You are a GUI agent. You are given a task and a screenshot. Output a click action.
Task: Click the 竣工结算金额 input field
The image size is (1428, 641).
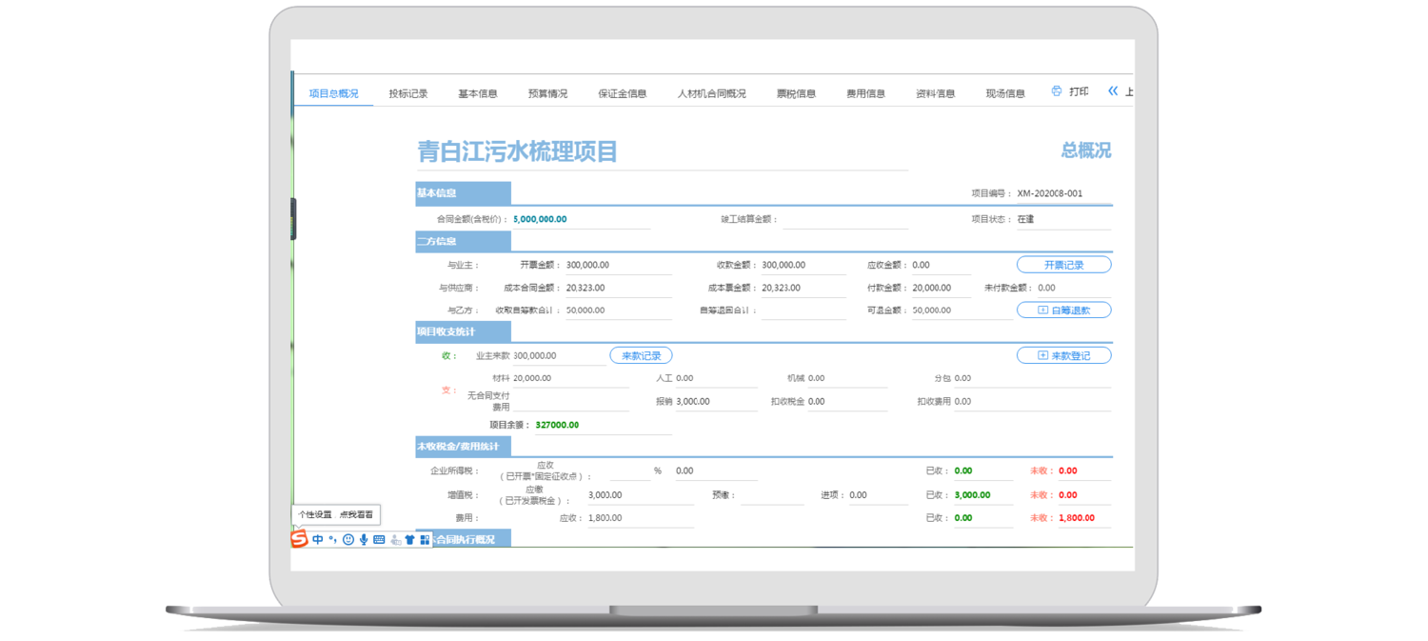pyautogui.click(x=844, y=219)
